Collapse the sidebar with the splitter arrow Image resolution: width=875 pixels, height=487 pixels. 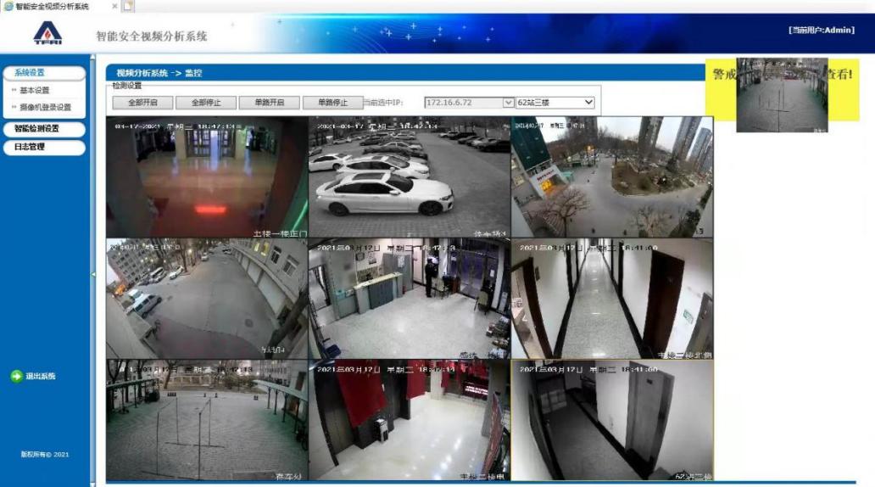point(92,273)
